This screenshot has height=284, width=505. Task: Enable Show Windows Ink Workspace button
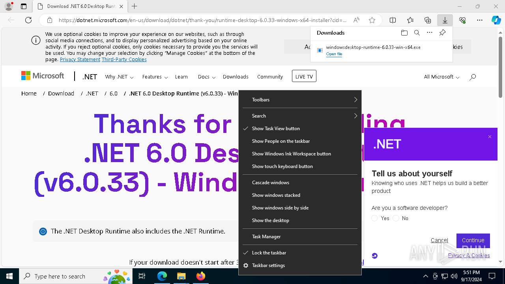click(300, 154)
